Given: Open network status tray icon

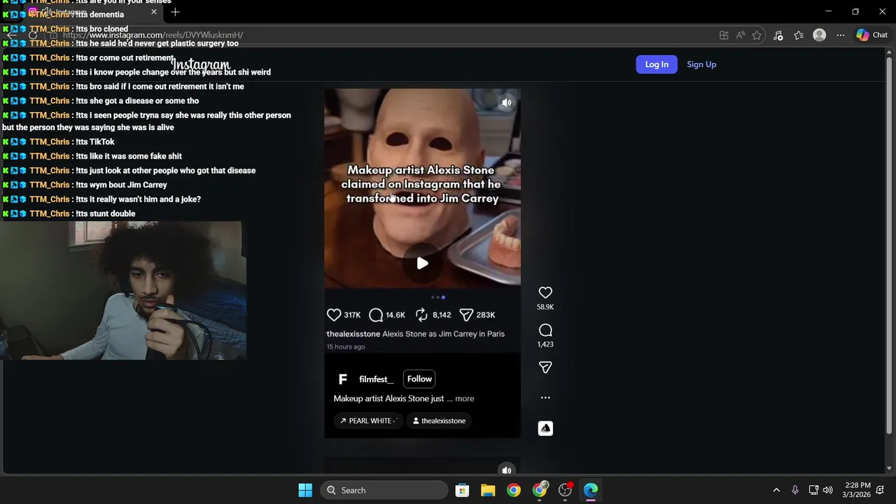Looking at the screenshot, I should 813,490.
